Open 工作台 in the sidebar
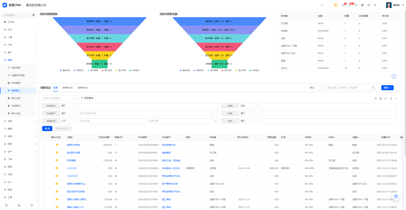 pyautogui.click(x=11, y=22)
